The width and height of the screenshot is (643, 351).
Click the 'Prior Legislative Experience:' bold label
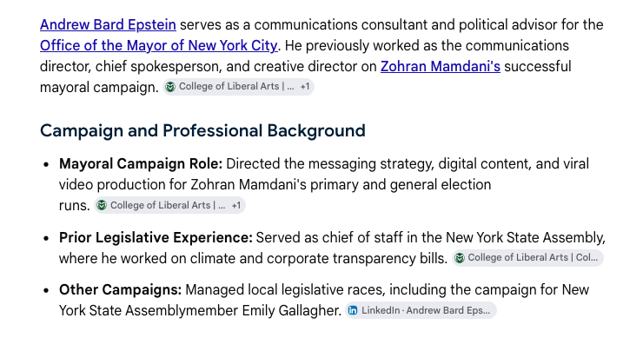click(156, 238)
